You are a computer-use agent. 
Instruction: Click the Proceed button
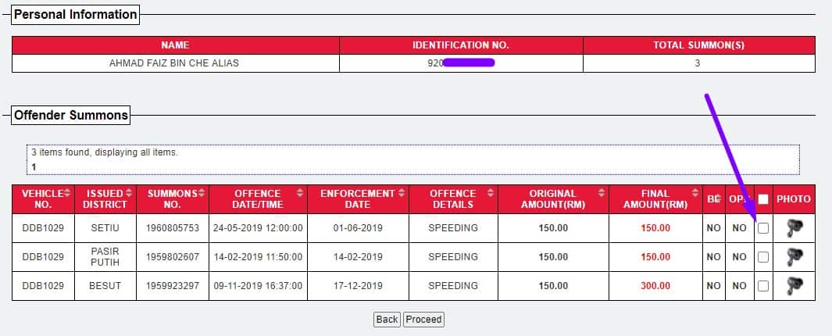click(423, 320)
